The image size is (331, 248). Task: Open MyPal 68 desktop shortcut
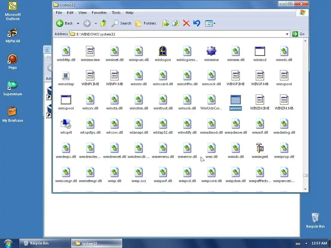point(13,36)
